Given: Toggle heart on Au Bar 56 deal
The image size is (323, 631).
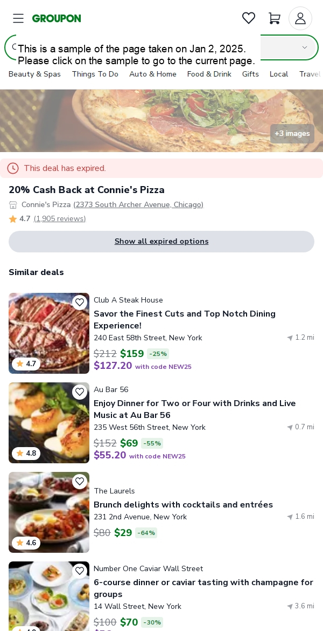Looking at the screenshot, I should point(80,392).
